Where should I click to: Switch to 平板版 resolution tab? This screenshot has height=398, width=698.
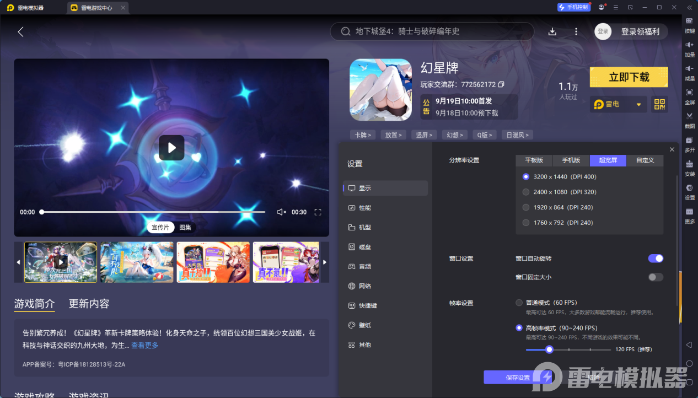click(x=534, y=160)
